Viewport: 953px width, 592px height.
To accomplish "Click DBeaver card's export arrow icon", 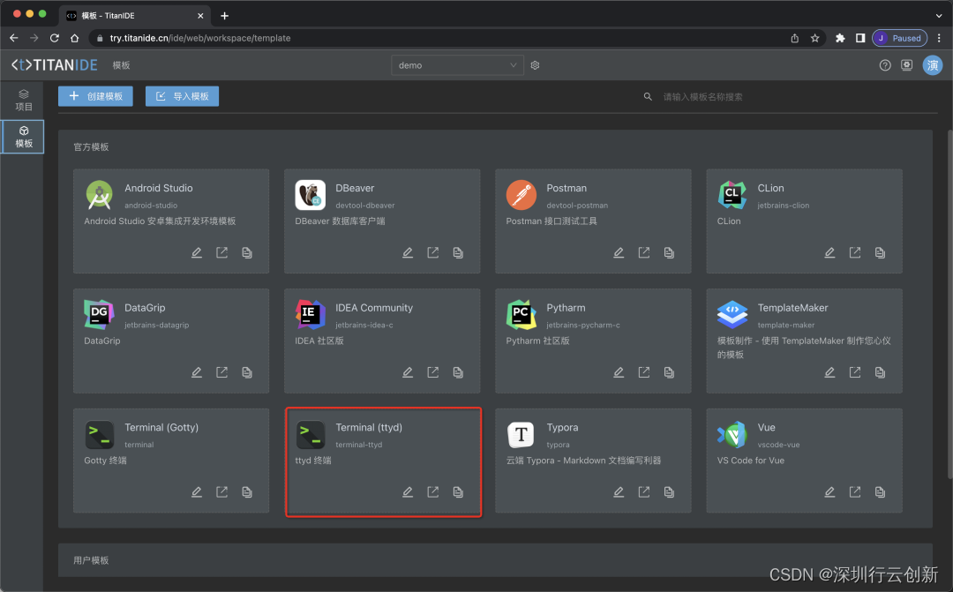I will pos(432,252).
